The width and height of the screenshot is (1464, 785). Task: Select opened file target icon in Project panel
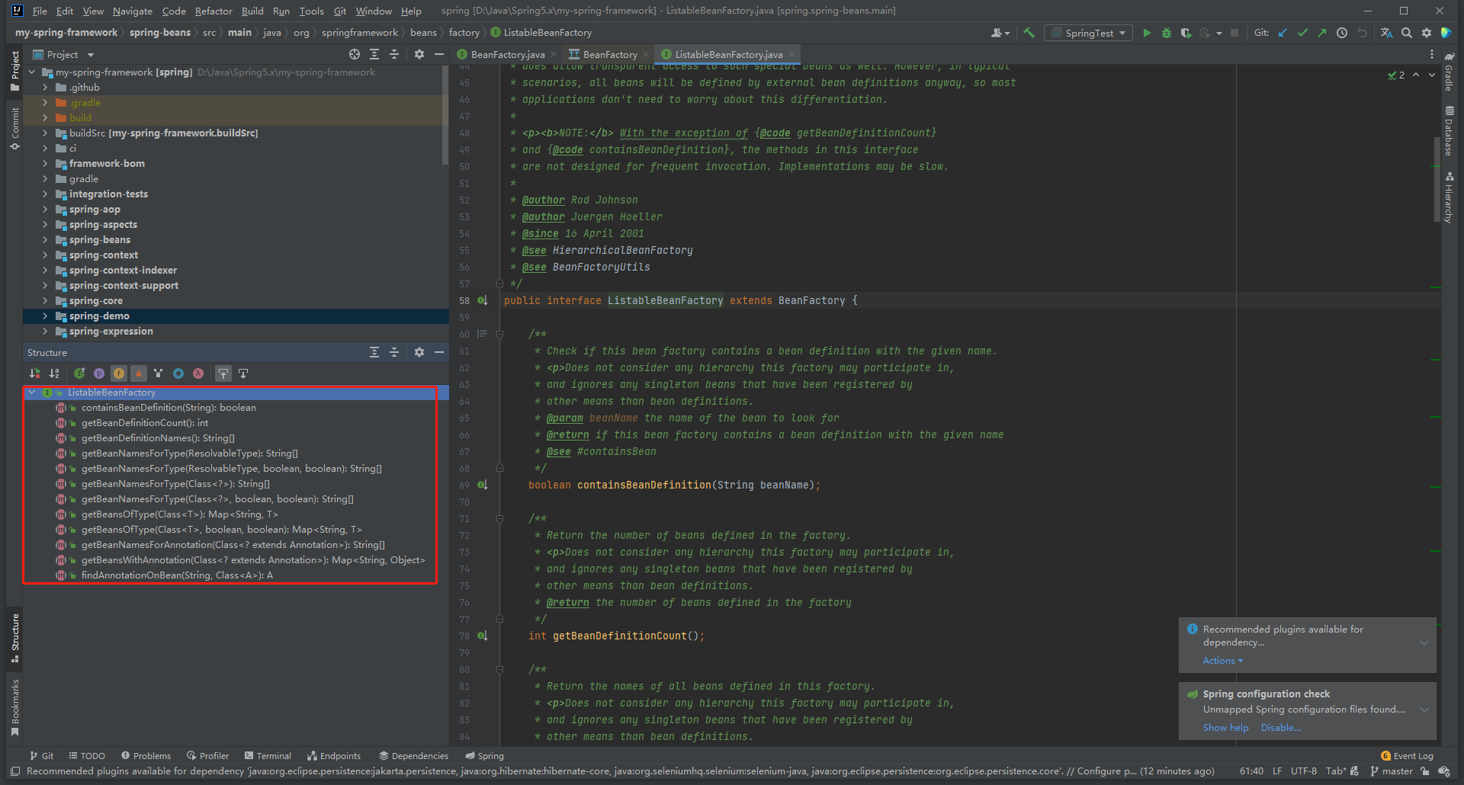coord(355,54)
